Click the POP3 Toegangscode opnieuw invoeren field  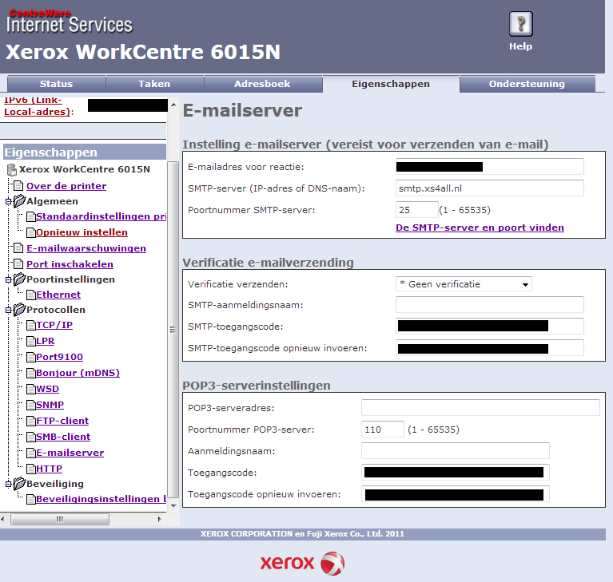456,493
